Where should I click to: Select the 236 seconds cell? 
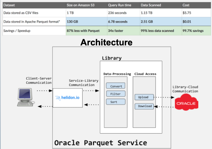point(124,13)
